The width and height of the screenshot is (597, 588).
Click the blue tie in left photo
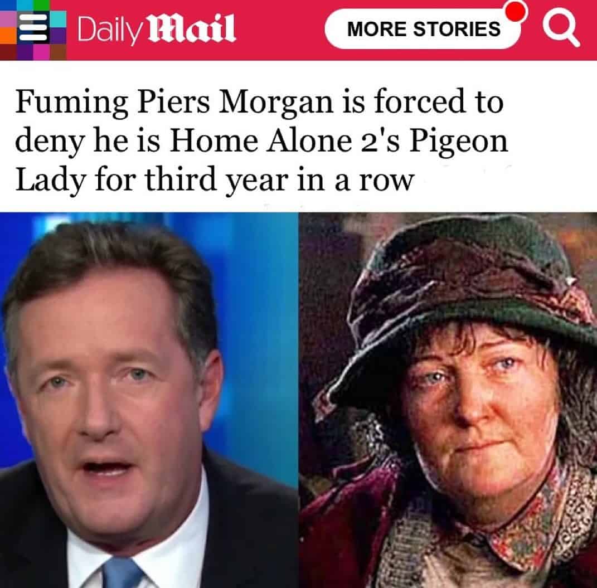coord(122,572)
